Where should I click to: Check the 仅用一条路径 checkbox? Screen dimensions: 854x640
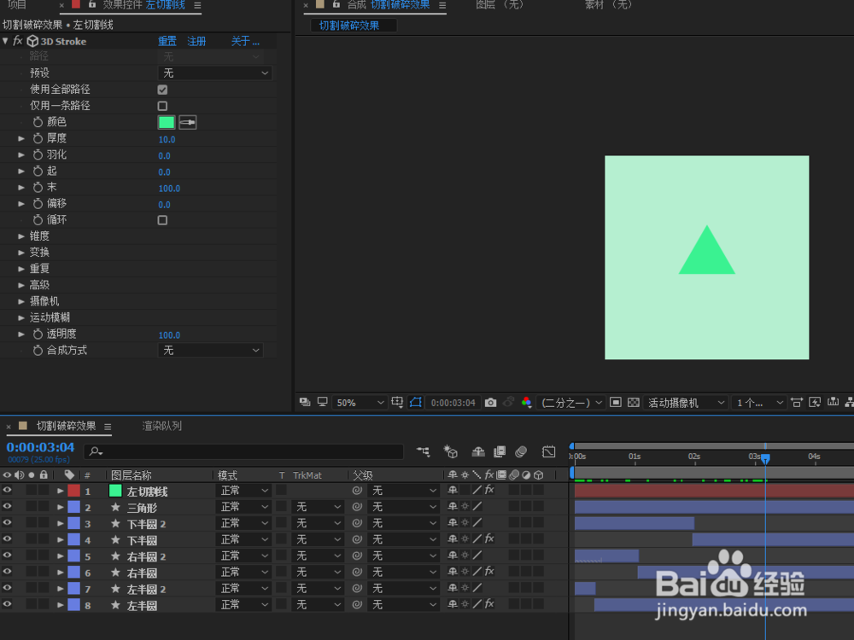point(162,106)
